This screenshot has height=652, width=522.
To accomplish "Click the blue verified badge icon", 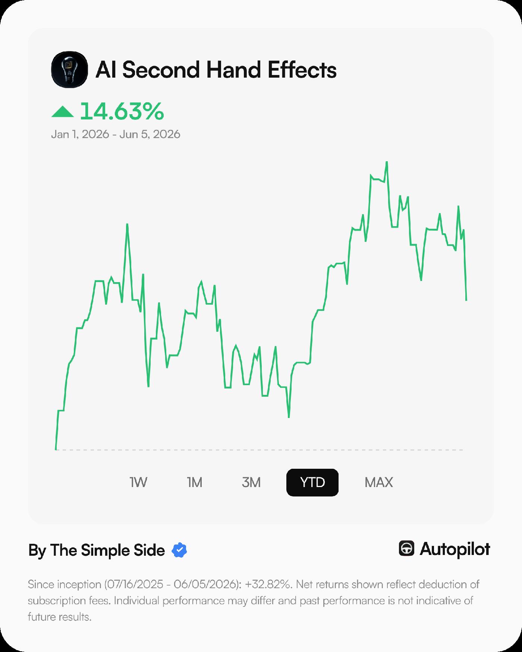I will coord(179,550).
